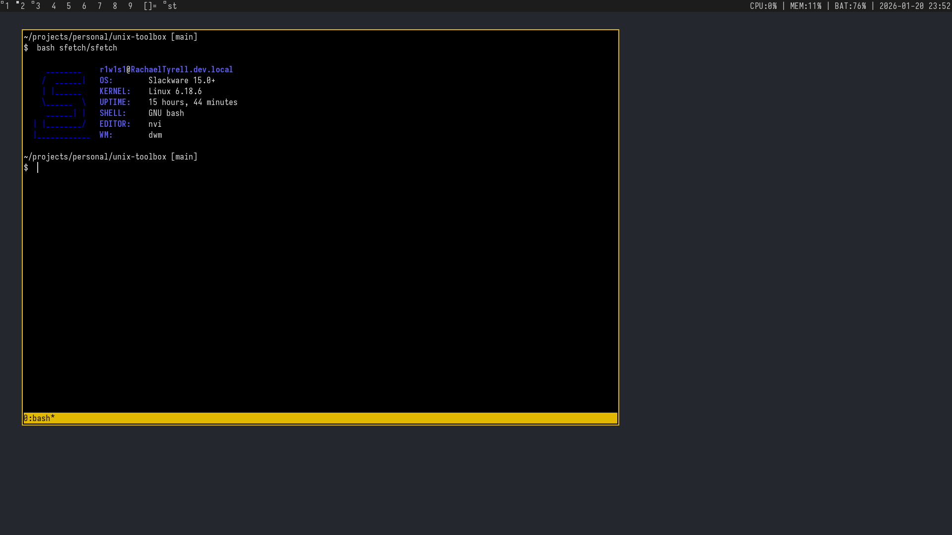Switch to dwm tag 2
Image resolution: width=952 pixels, height=535 pixels.
(22, 6)
